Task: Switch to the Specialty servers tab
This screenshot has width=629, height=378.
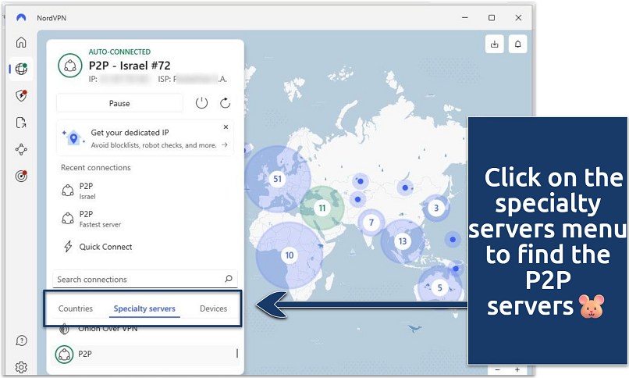Action: point(144,308)
